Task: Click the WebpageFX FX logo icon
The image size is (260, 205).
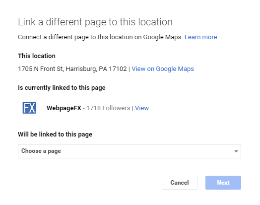Action: 29,108
